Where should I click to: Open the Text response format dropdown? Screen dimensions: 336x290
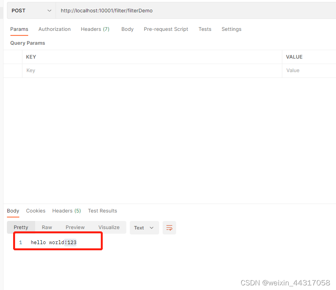(x=144, y=228)
